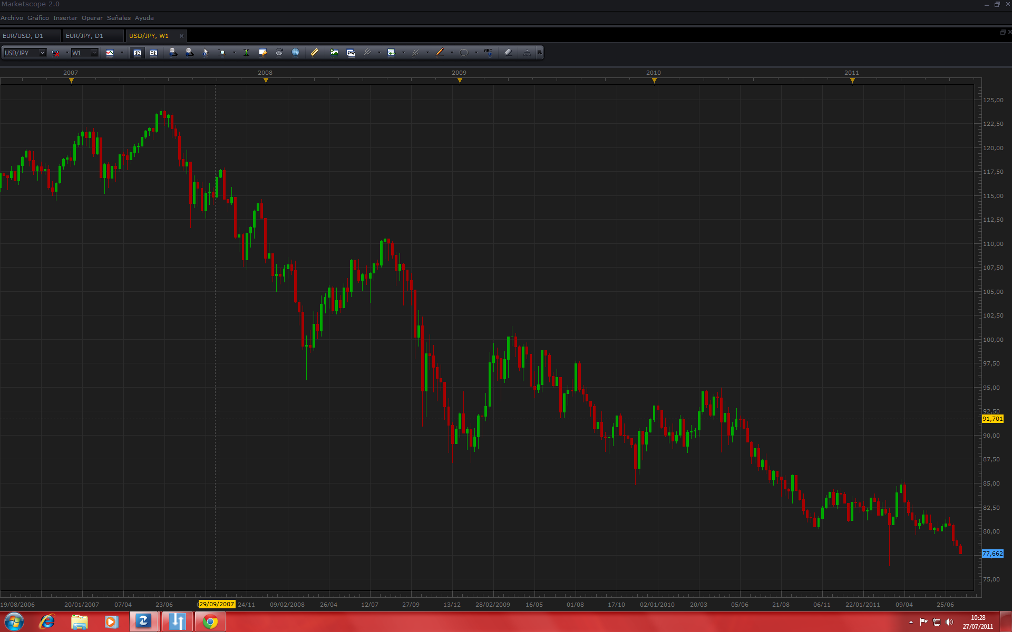
Task: Click the blue globe icon in toolbar
Action: pos(296,53)
